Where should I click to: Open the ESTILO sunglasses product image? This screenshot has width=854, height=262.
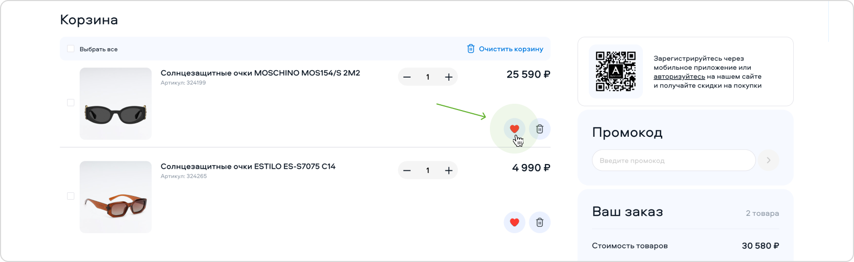point(116,197)
